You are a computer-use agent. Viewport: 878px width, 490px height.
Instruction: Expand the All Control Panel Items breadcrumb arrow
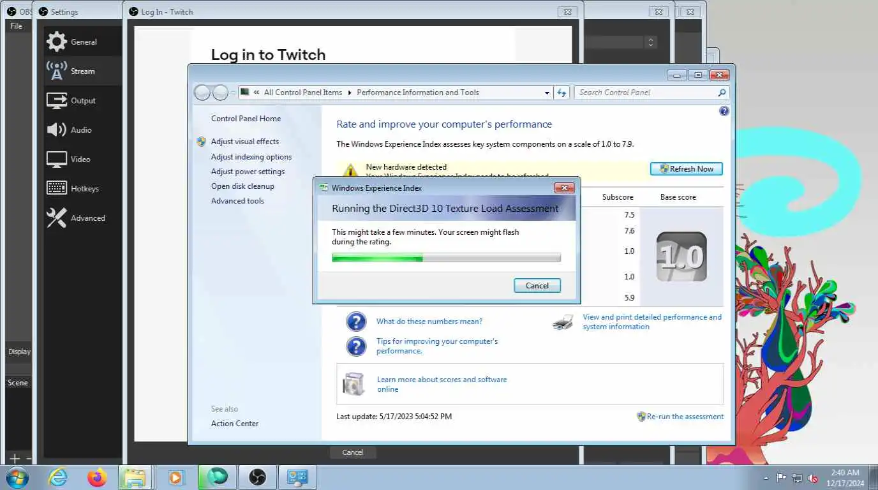point(350,93)
